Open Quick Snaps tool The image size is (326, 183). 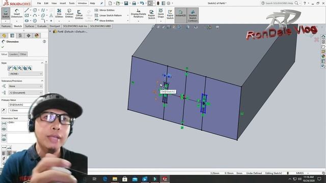tap(161, 13)
